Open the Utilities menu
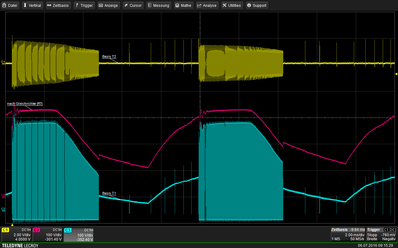The width and height of the screenshot is (398, 248). coord(232,5)
